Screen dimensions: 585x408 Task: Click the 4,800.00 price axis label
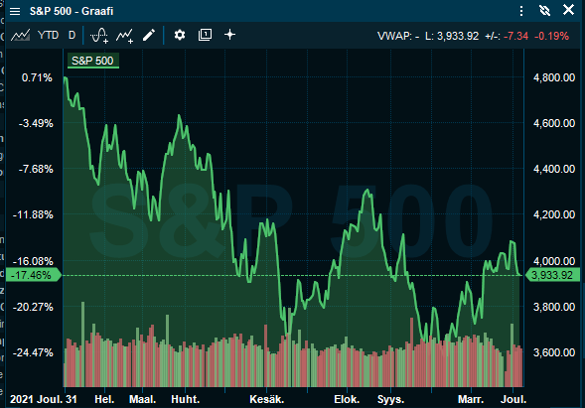click(x=554, y=77)
